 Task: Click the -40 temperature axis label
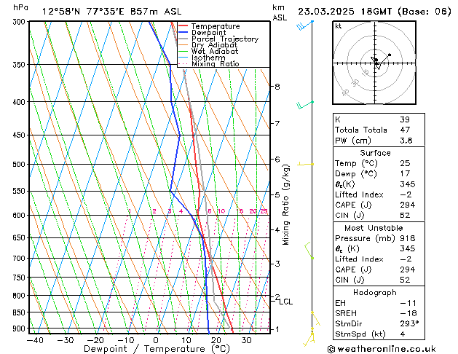(x=35, y=340)
